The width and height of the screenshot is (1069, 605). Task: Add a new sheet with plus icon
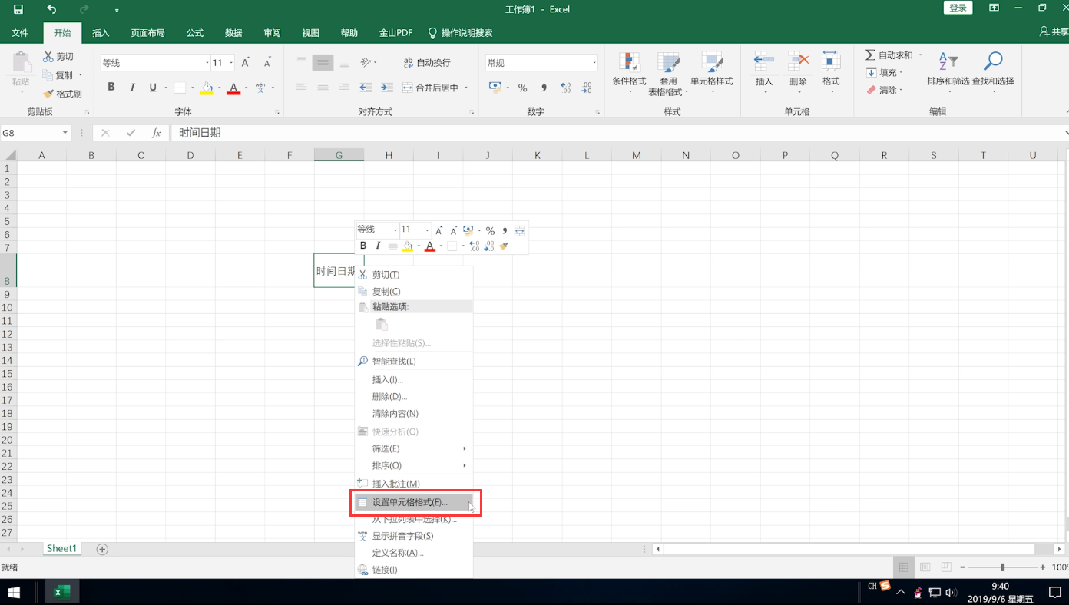[x=102, y=549]
